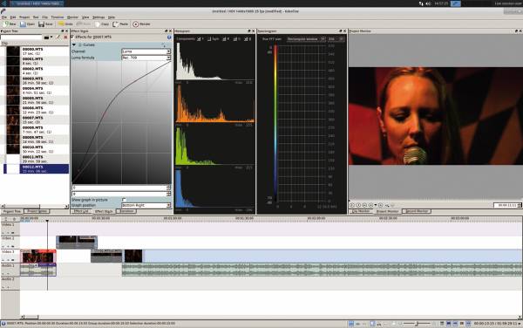Adjust the timeline zoom slider in status bar
The image size is (523, 328).
417,324
